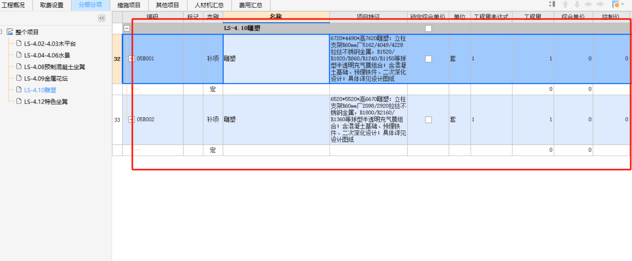
Task: Collapse the LS-4.10雕塑 section row
Action: coord(127,28)
